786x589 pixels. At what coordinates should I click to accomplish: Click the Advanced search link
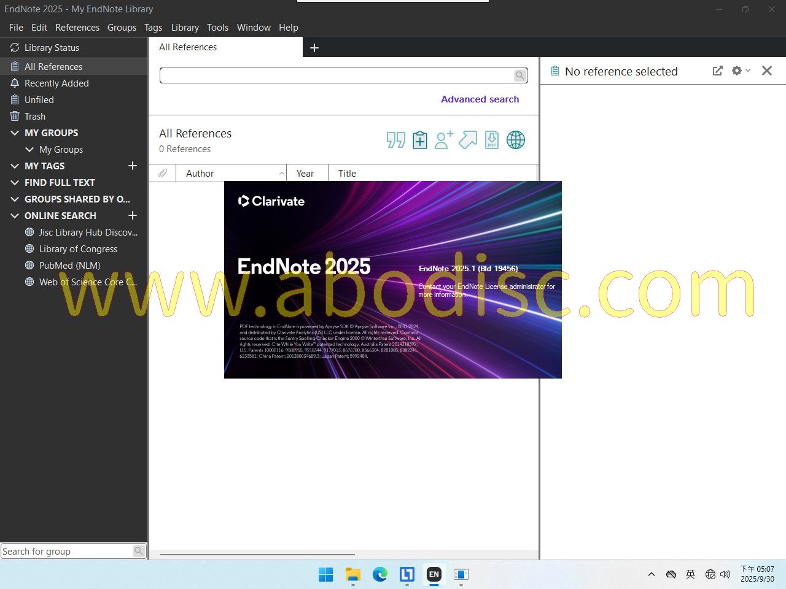point(480,99)
